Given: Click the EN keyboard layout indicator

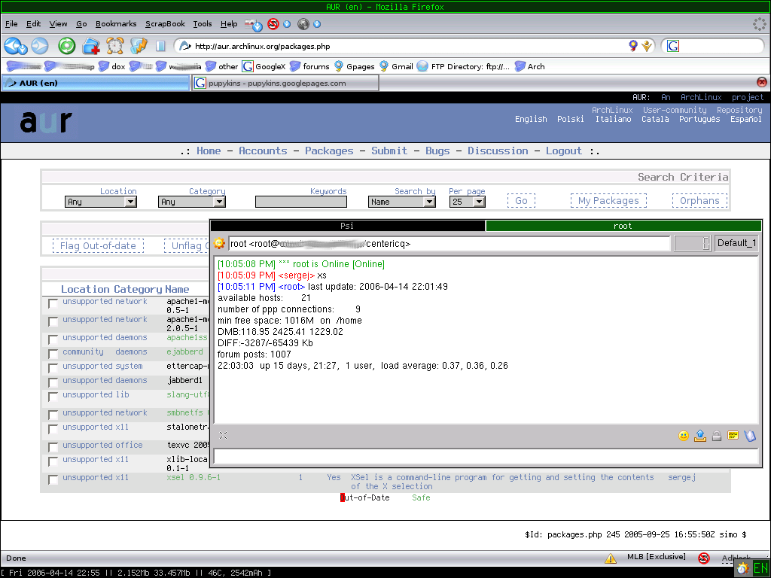Looking at the screenshot, I should click(760, 568).
